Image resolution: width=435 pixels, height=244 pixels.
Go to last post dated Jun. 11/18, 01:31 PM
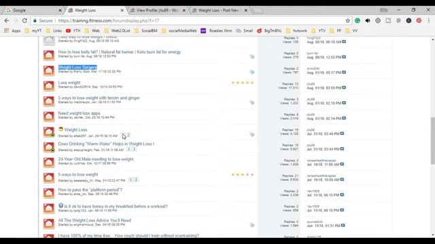pyautogui.click(x=343, y=226)
